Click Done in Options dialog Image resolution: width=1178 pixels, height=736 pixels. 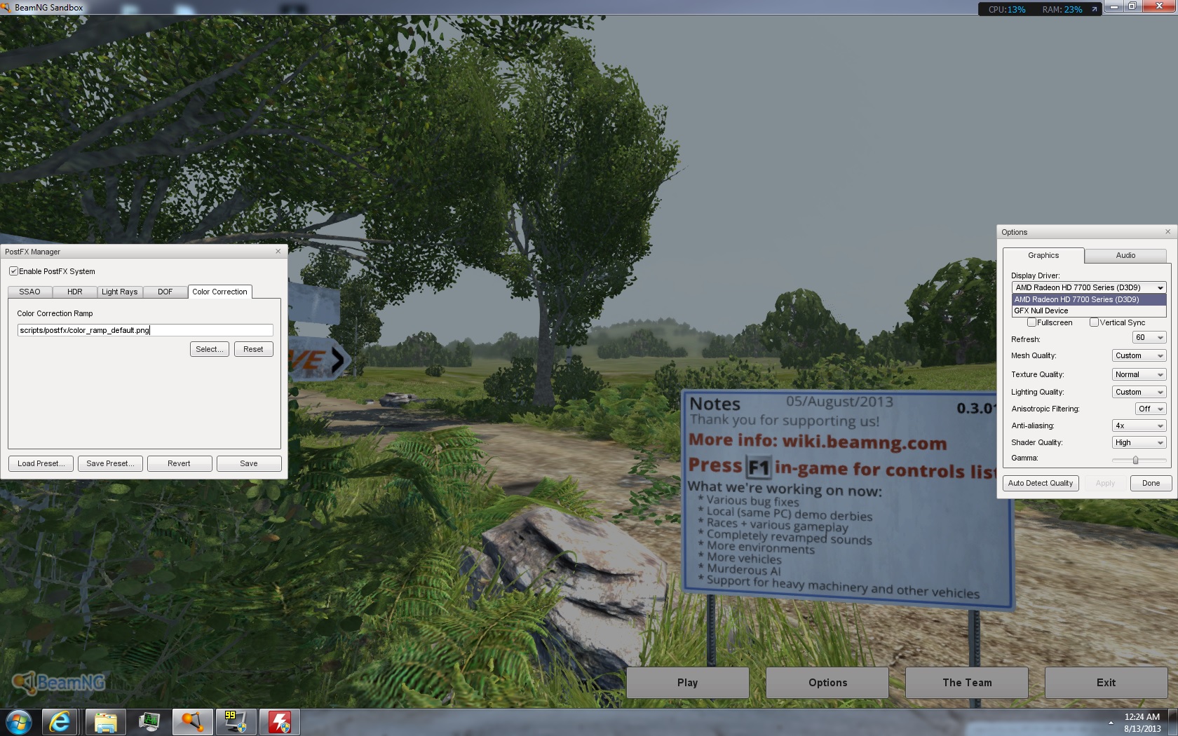[1151, 483]
